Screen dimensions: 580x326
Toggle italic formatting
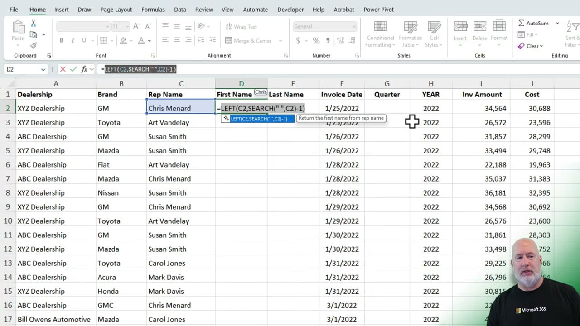coord(72,40)
